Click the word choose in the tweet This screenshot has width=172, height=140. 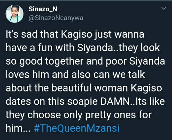44,115
